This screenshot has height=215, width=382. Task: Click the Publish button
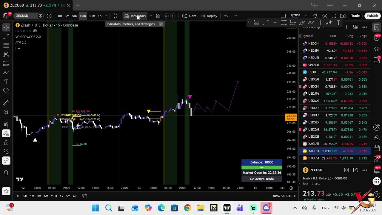coord(372,16)
